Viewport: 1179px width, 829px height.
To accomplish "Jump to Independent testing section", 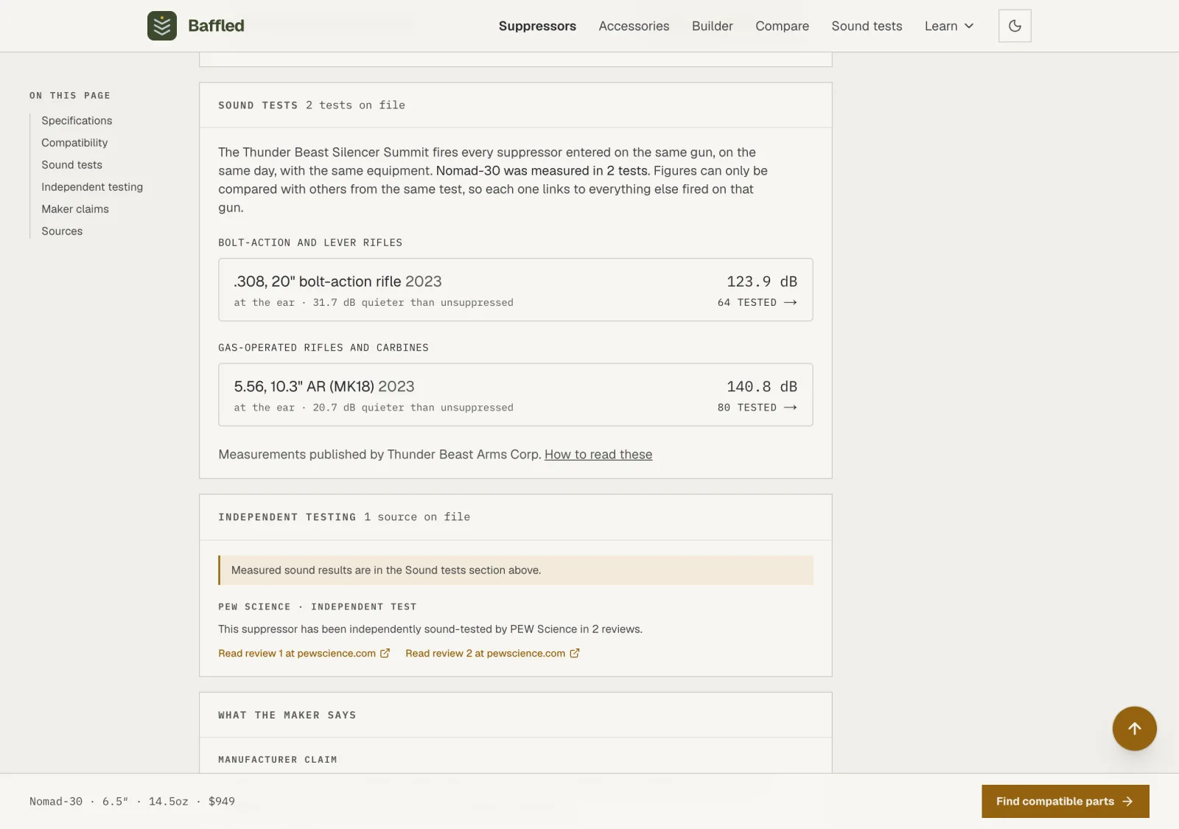I will [92, 187].
